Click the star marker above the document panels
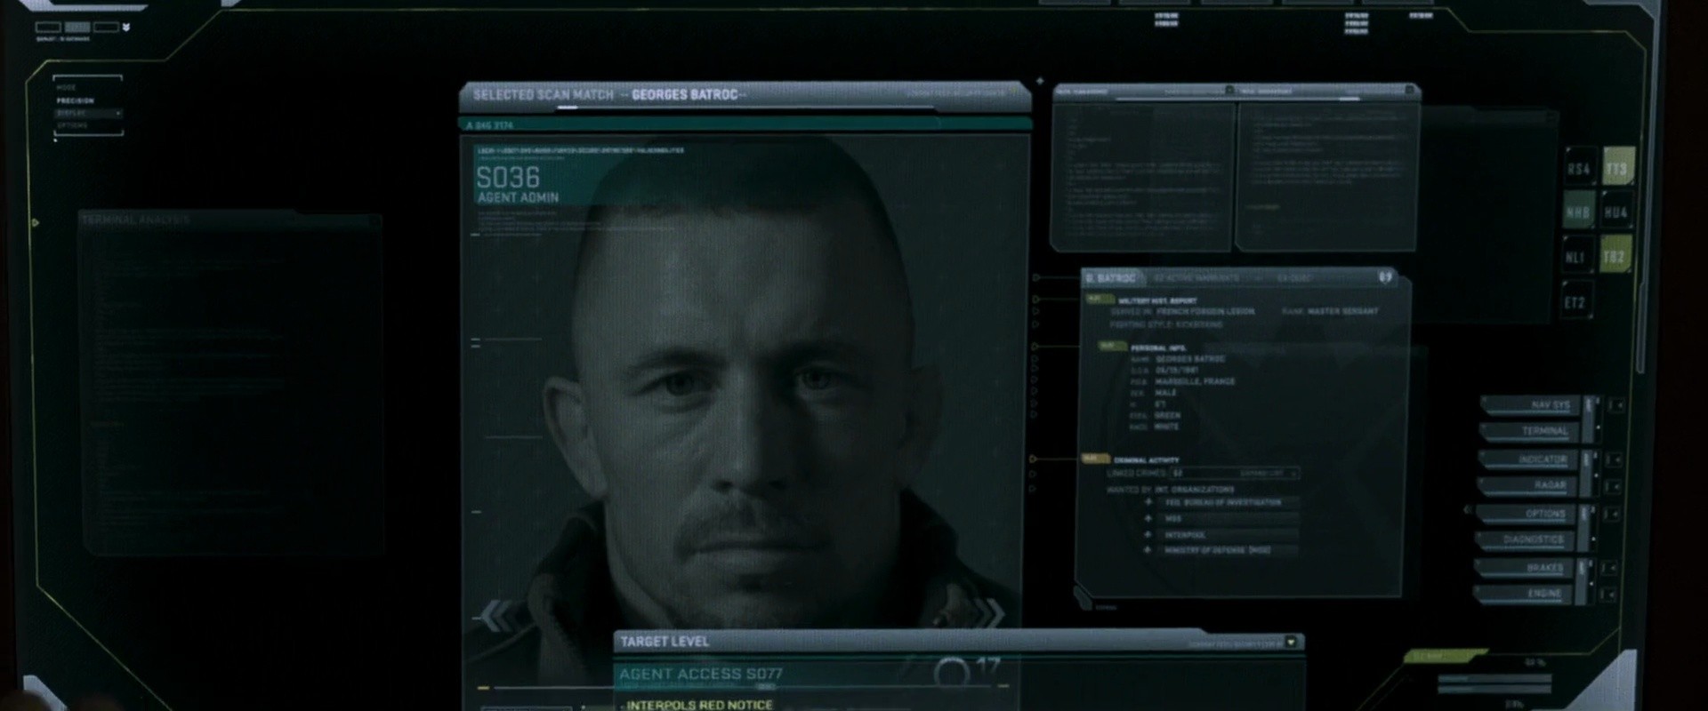Image resolution: width=1708 pixels, height=711 pixels. tap(1040, 82)
